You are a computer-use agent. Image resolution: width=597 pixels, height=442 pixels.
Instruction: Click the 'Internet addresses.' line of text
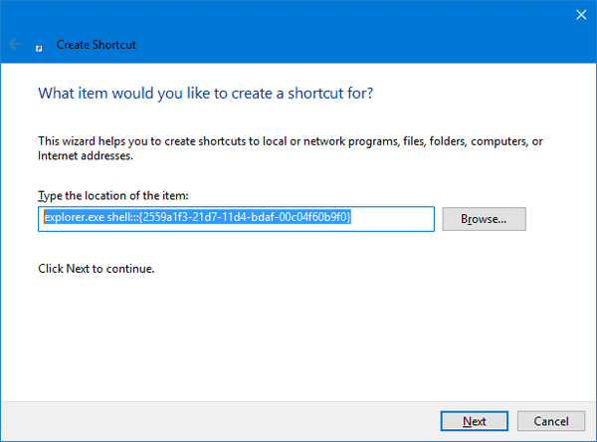85,156
